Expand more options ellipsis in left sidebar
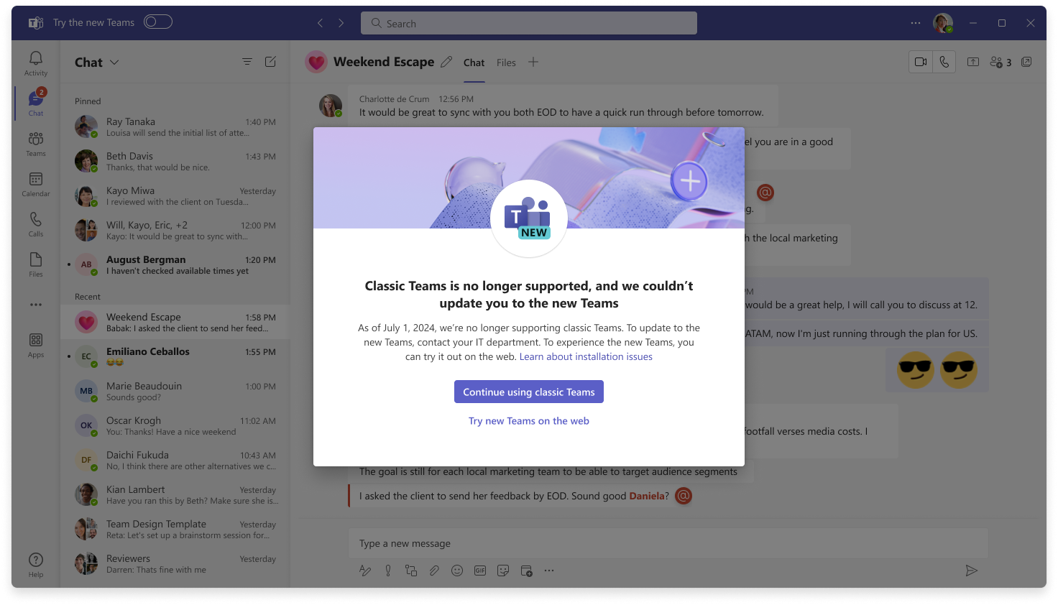 pos(35,305)
